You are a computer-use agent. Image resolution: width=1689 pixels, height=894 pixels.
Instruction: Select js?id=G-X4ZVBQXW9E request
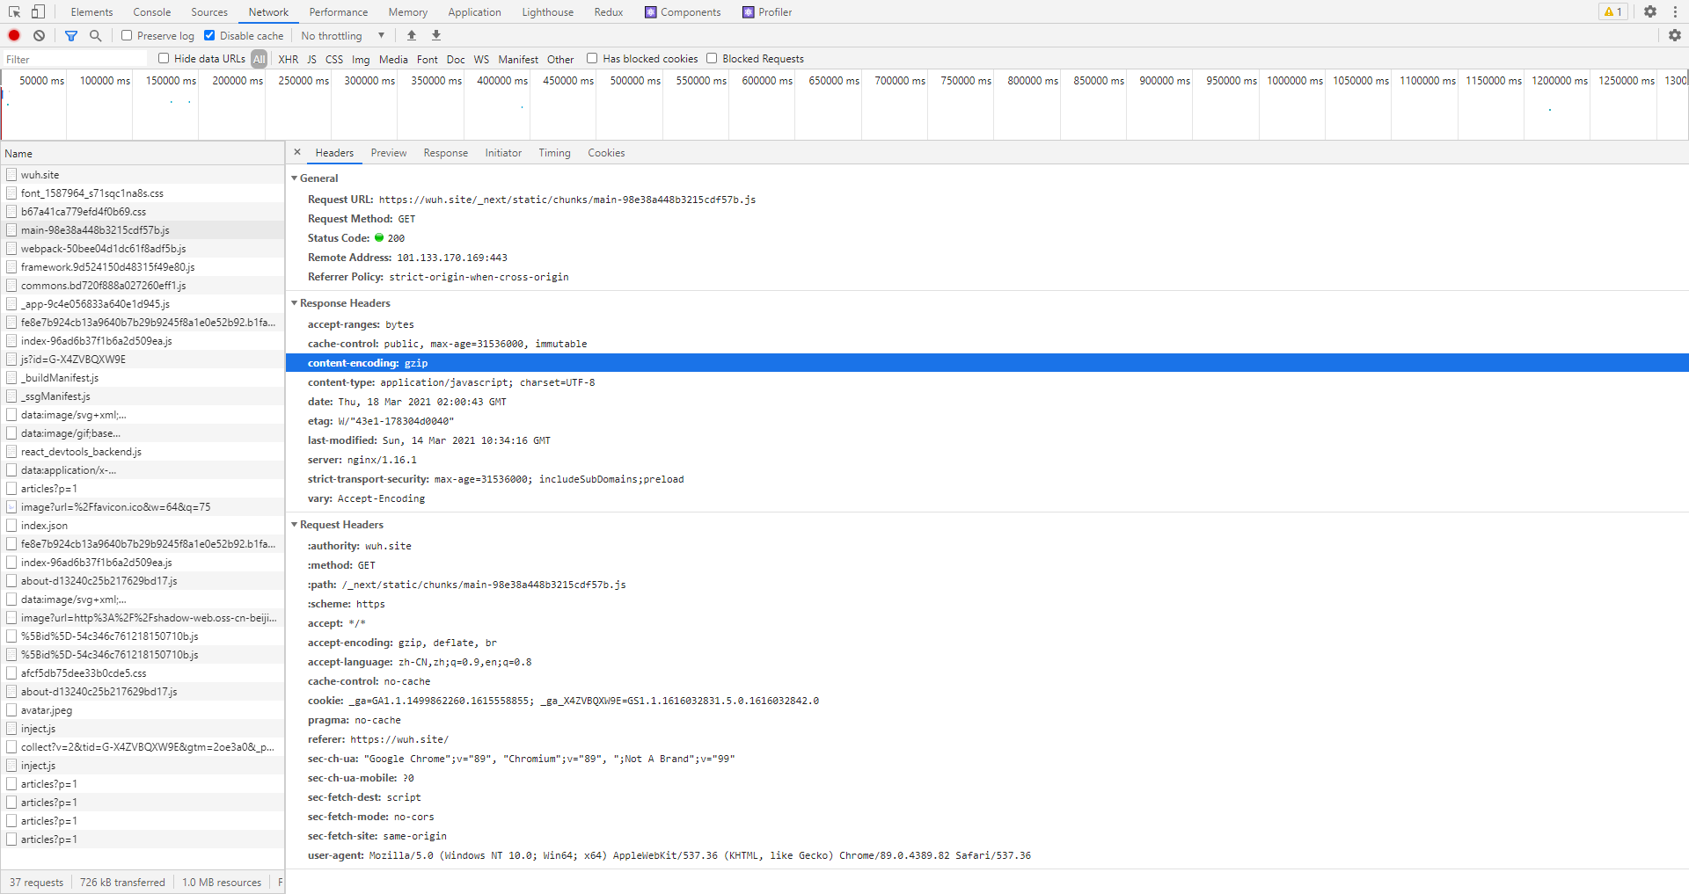[143, 359]
